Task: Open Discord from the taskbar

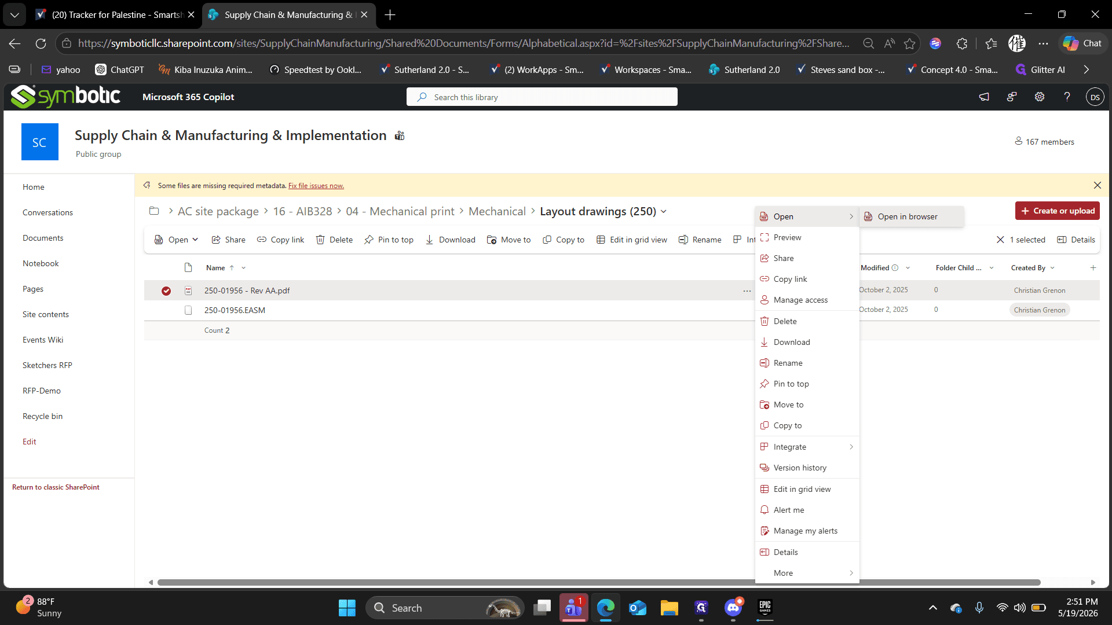Action: [733, 608]
